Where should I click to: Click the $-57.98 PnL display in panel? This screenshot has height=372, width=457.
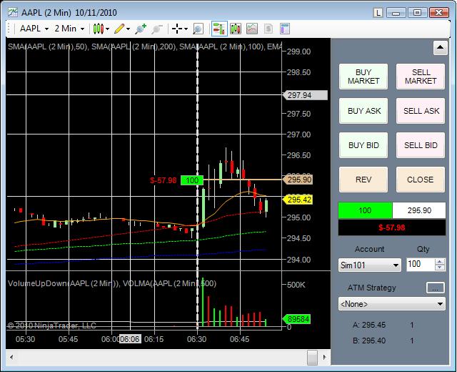point(392,227)
